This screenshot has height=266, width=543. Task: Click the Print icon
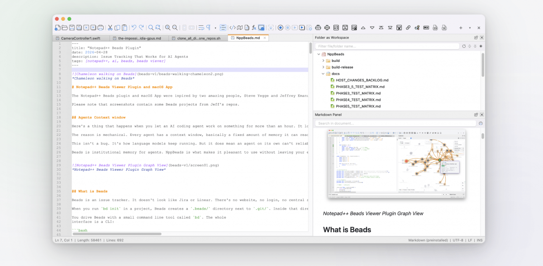point(100,28)
